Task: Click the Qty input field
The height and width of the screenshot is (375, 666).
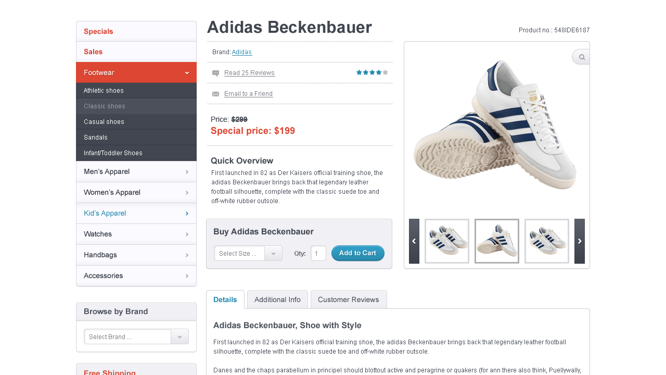Action: 318,253
